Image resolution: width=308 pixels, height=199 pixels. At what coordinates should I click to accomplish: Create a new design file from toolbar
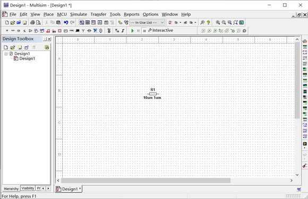coord(7,23)
